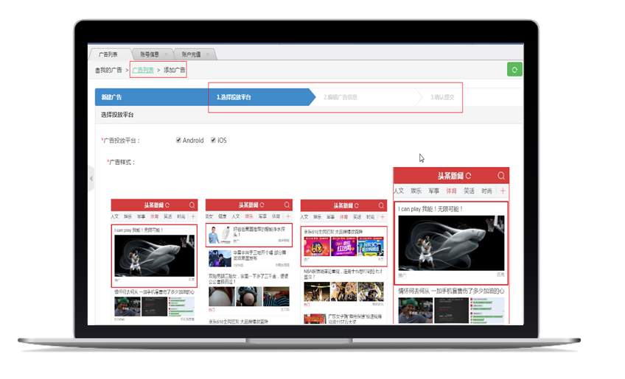The height and width of the screenshot is (379, 625).
Task: Select the small-image ad style thumbnail
Action: pos(248,235)
